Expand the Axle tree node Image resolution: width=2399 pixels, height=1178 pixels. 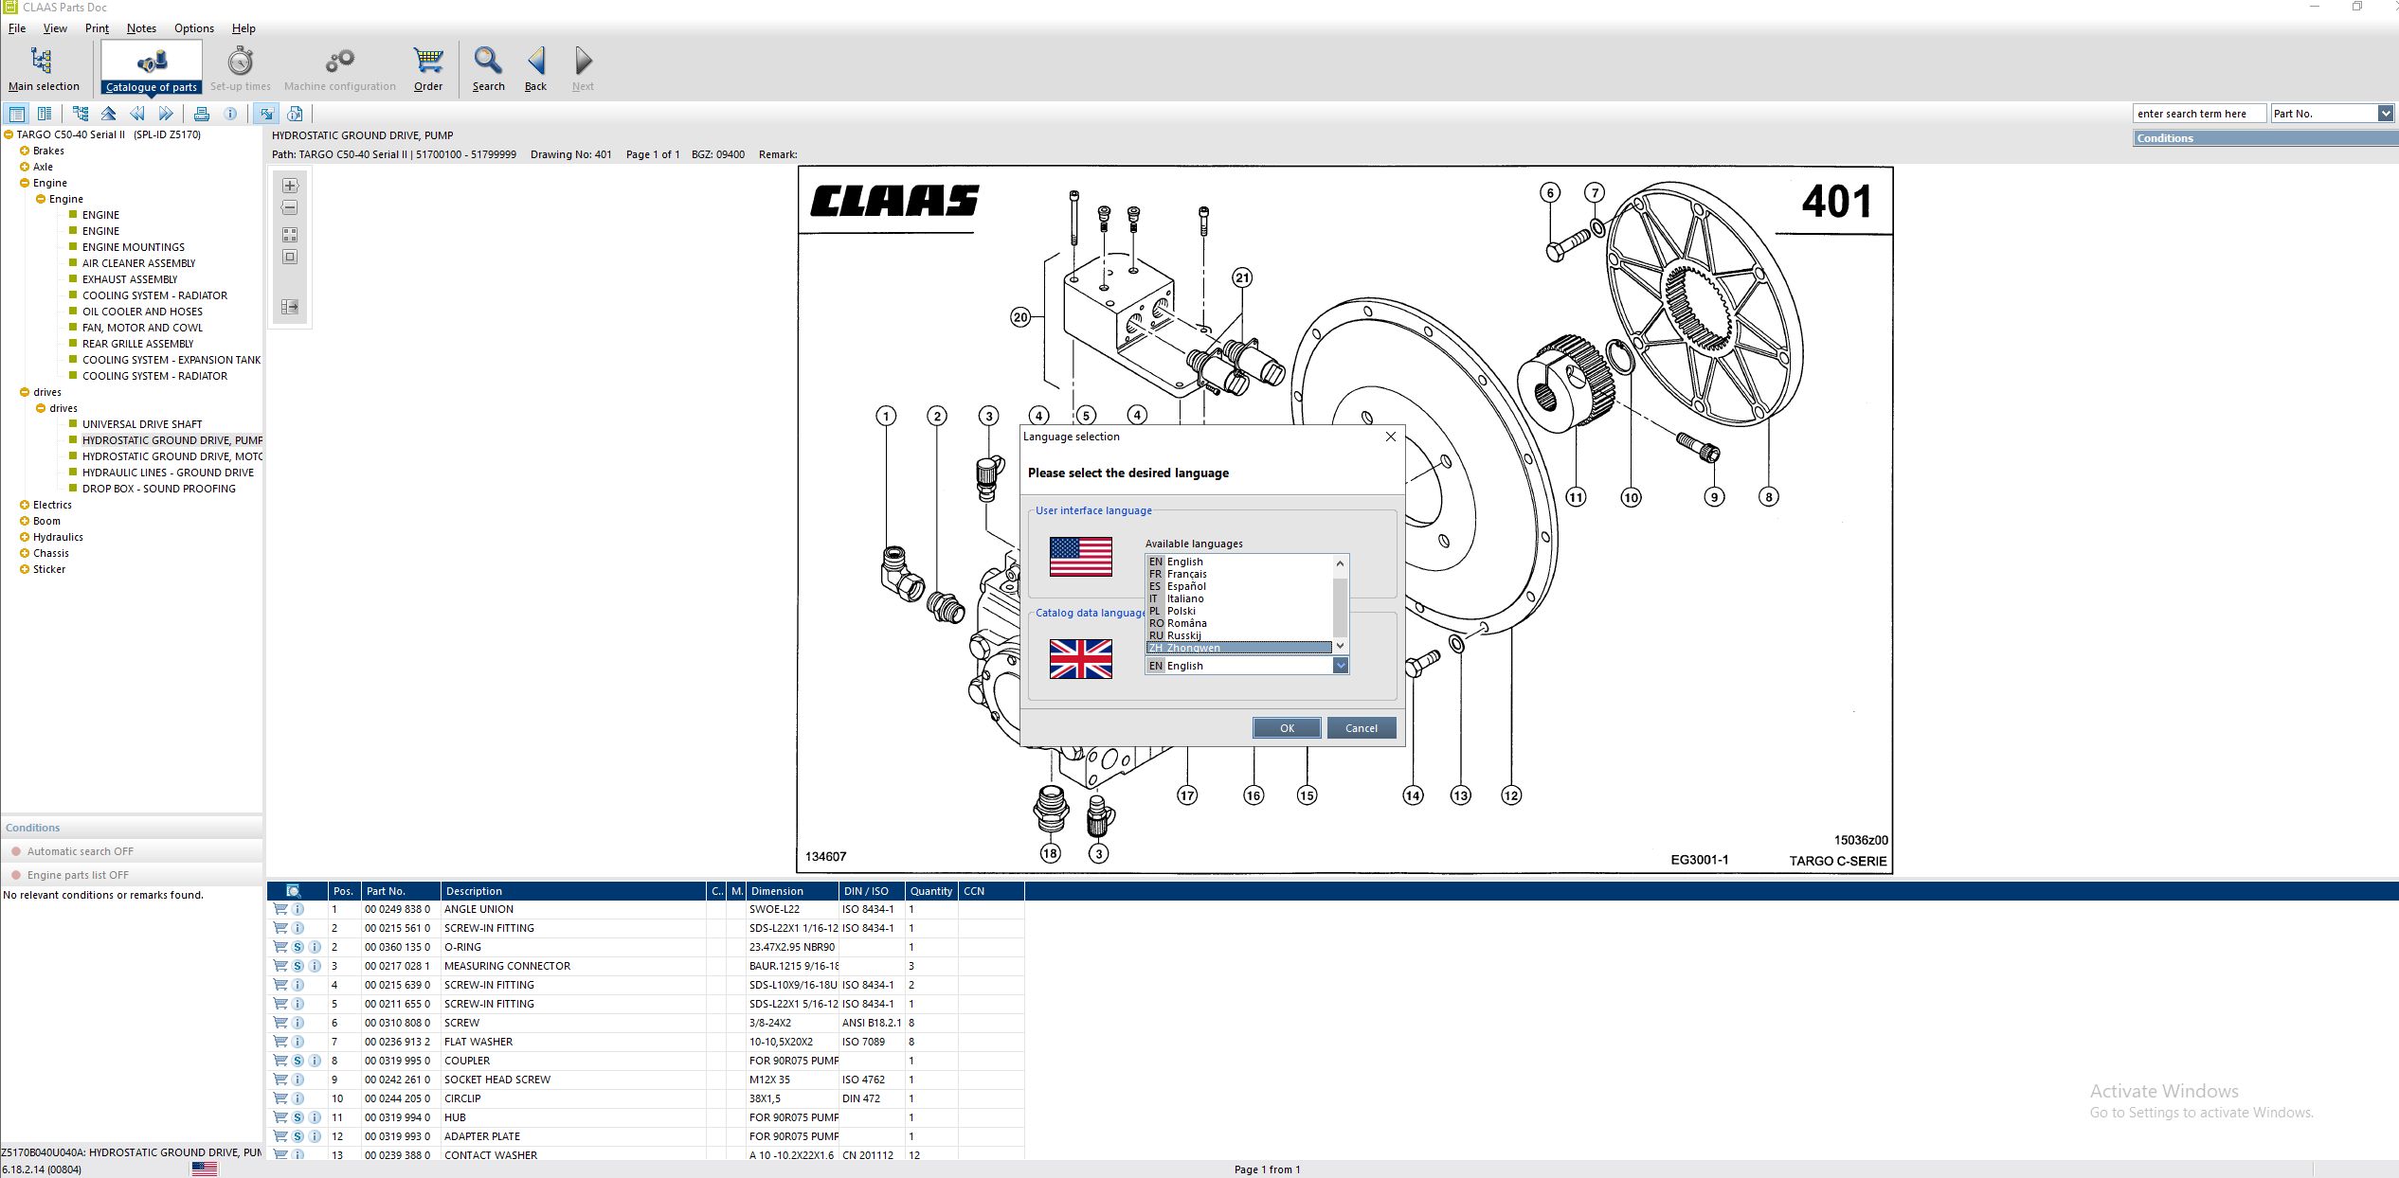pos(25,167)
